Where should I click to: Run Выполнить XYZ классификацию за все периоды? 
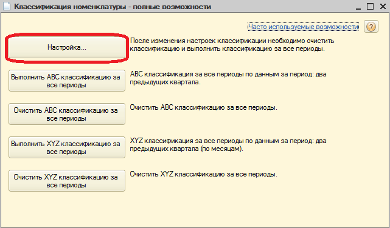point(67,147)
